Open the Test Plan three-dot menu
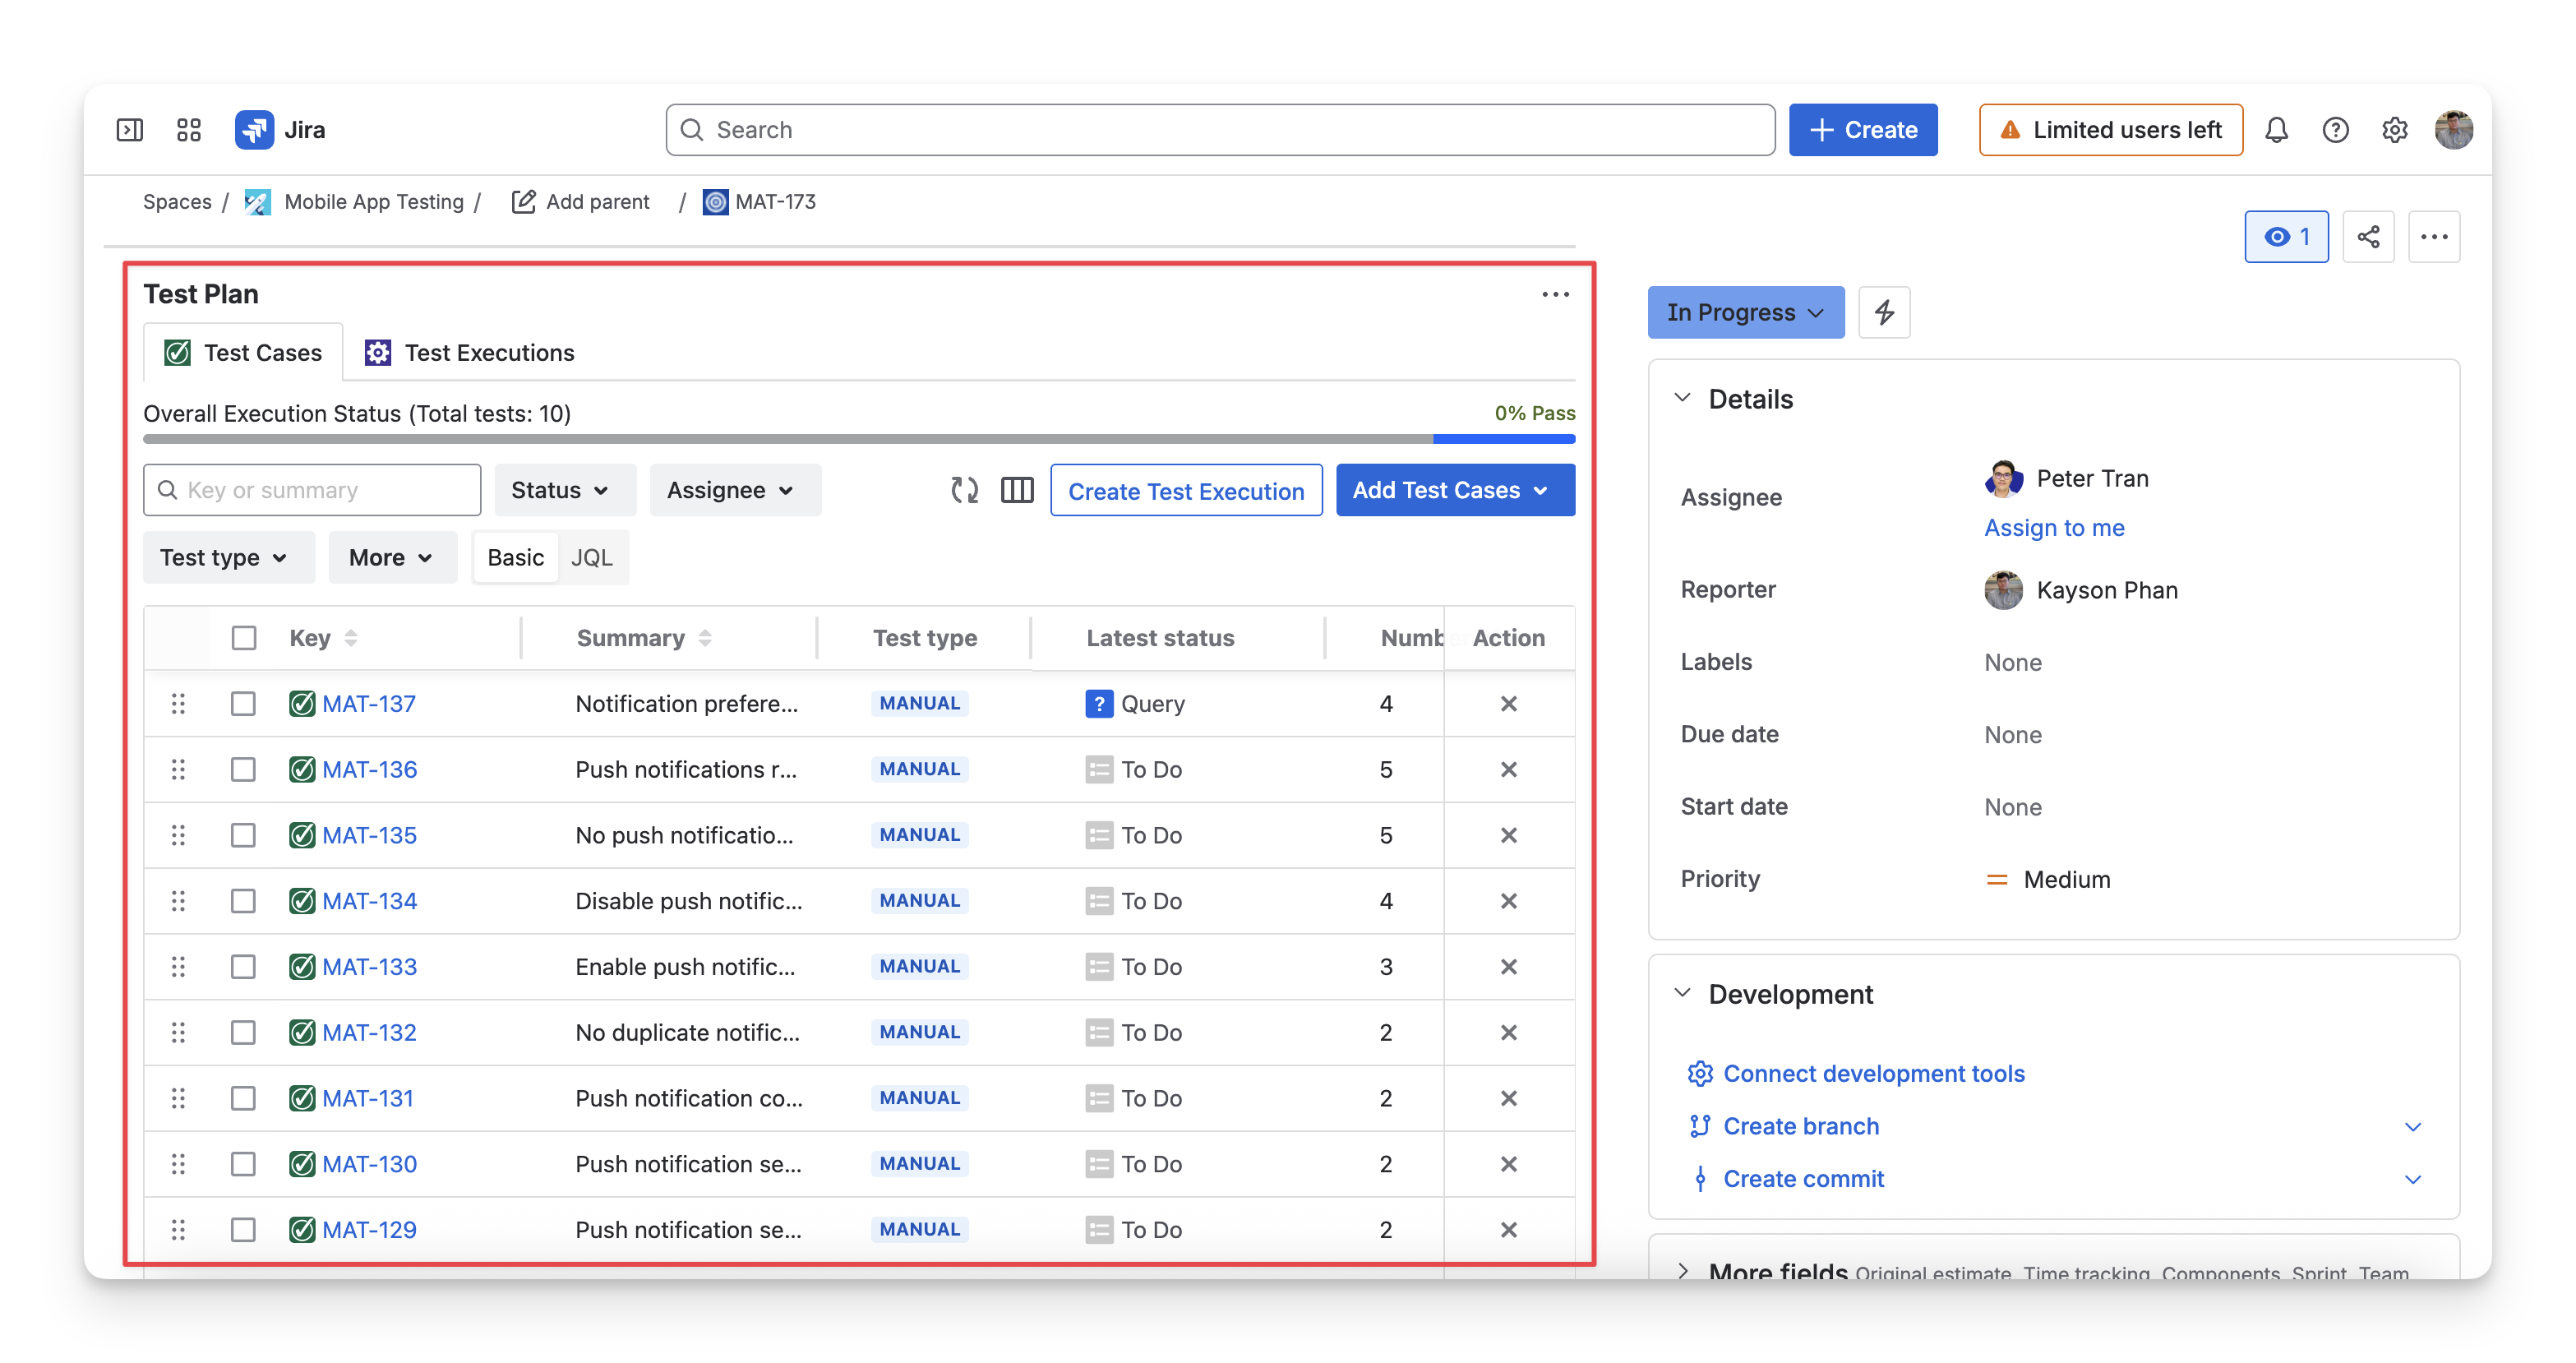This screenshot has height=1363, width=2576. pos(1555,294)
